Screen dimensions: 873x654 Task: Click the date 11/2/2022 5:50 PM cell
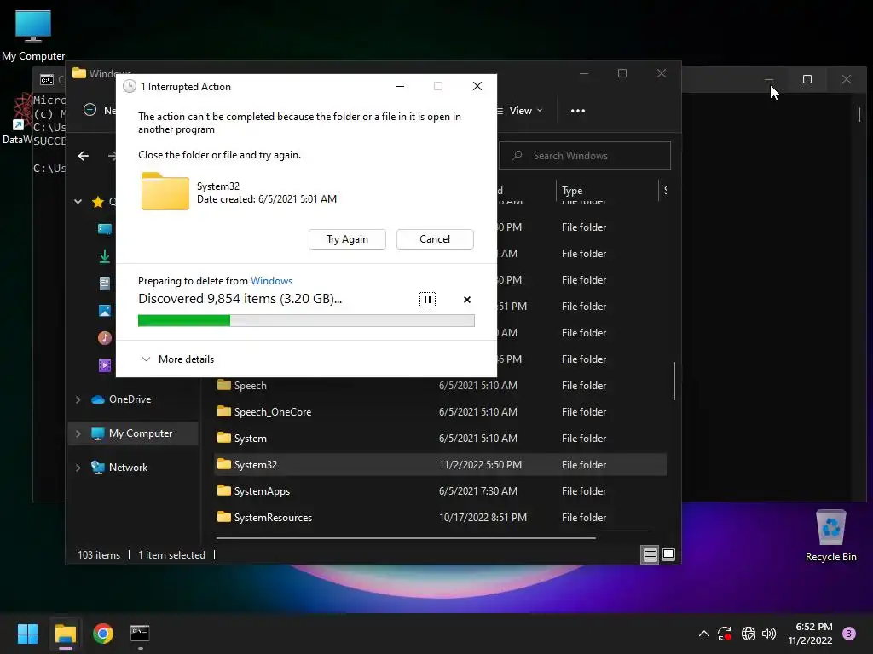480,464
